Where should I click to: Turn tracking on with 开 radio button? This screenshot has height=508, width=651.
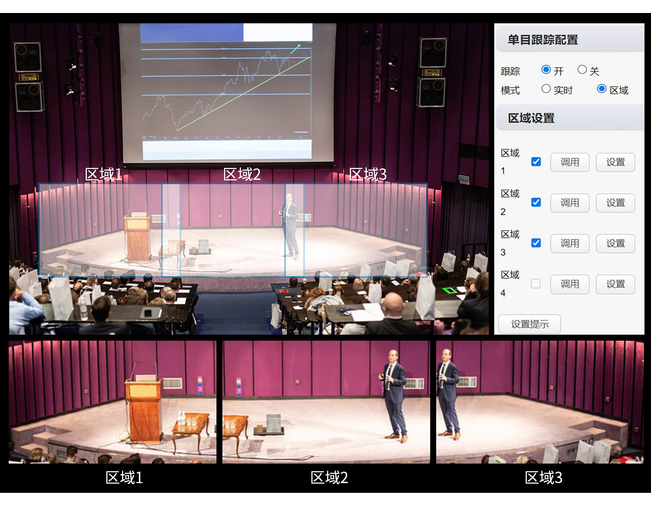pos(546,70)
